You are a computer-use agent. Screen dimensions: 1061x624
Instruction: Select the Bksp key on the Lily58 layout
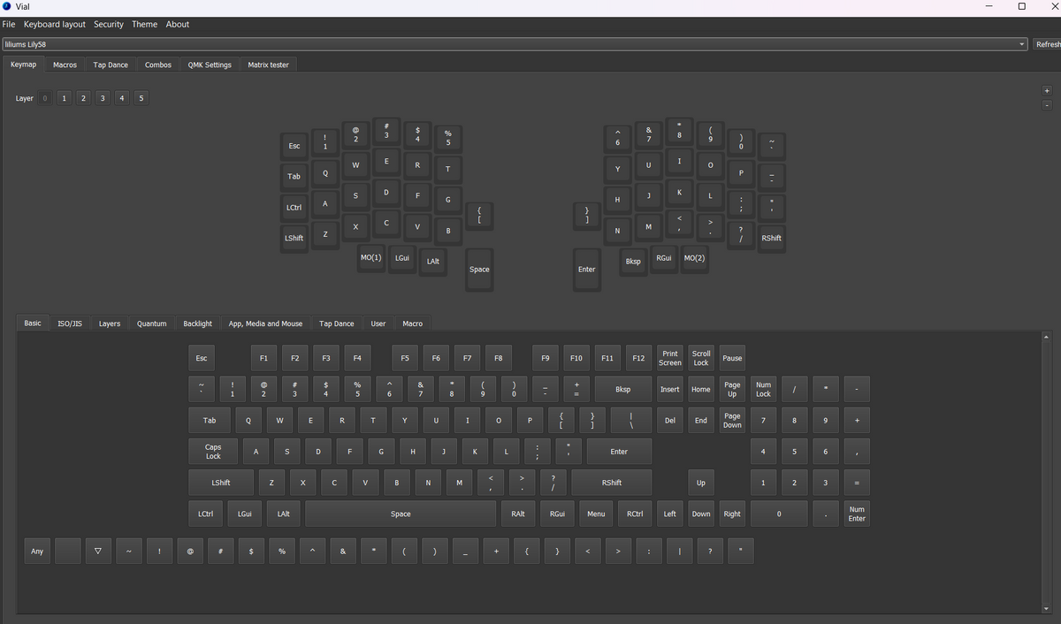633,262
